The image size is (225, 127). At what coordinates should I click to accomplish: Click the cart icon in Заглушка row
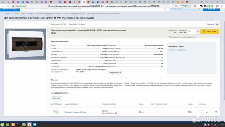tap(216, 112)
